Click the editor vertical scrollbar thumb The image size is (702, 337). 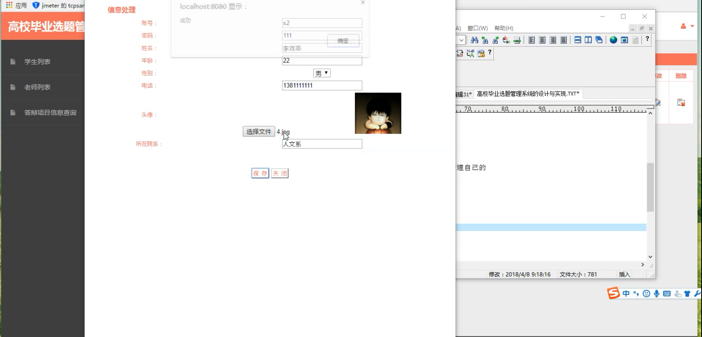point(650,187)
